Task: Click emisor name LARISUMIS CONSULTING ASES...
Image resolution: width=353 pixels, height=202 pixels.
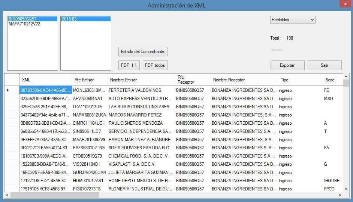Action: click(x=141, y=107)
